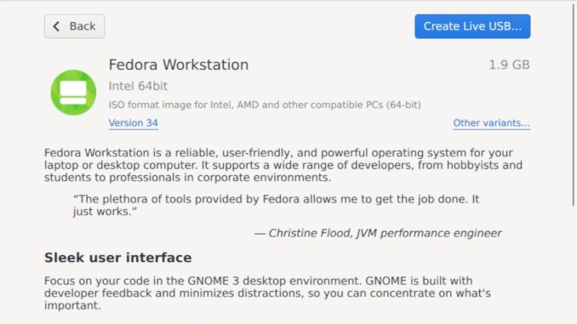
Task: Start the Create Live USB... action
Action: point(472,26)
